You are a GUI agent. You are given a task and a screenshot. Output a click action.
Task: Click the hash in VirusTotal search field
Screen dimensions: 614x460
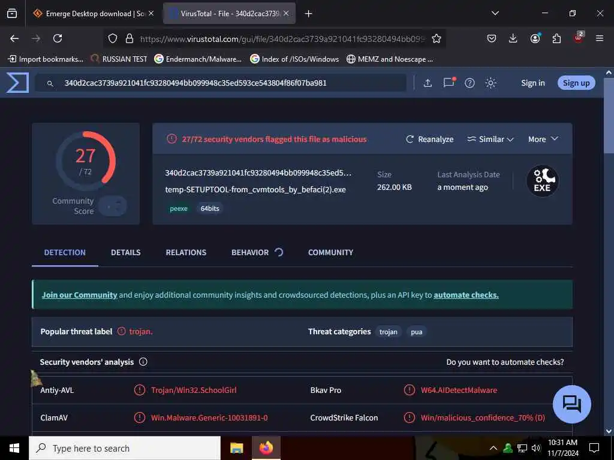(x=195, y=83)
